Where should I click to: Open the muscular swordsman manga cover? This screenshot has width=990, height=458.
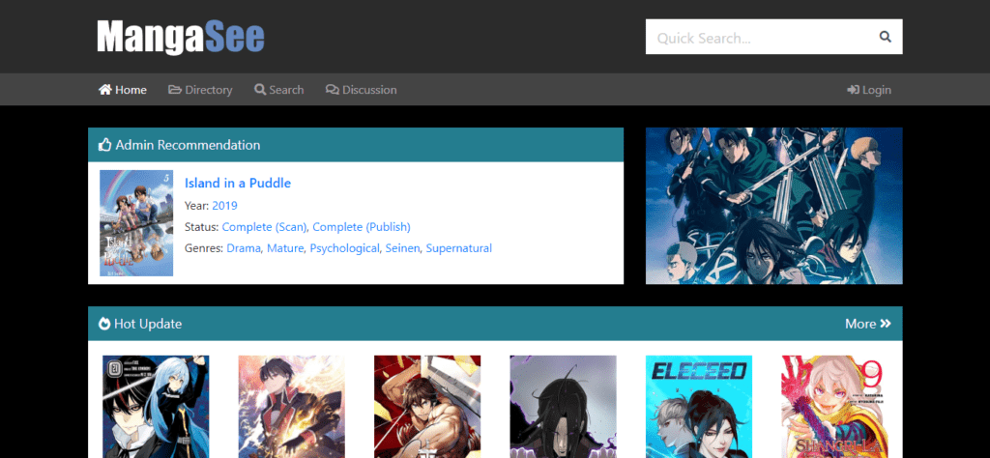tap(427, 406)
